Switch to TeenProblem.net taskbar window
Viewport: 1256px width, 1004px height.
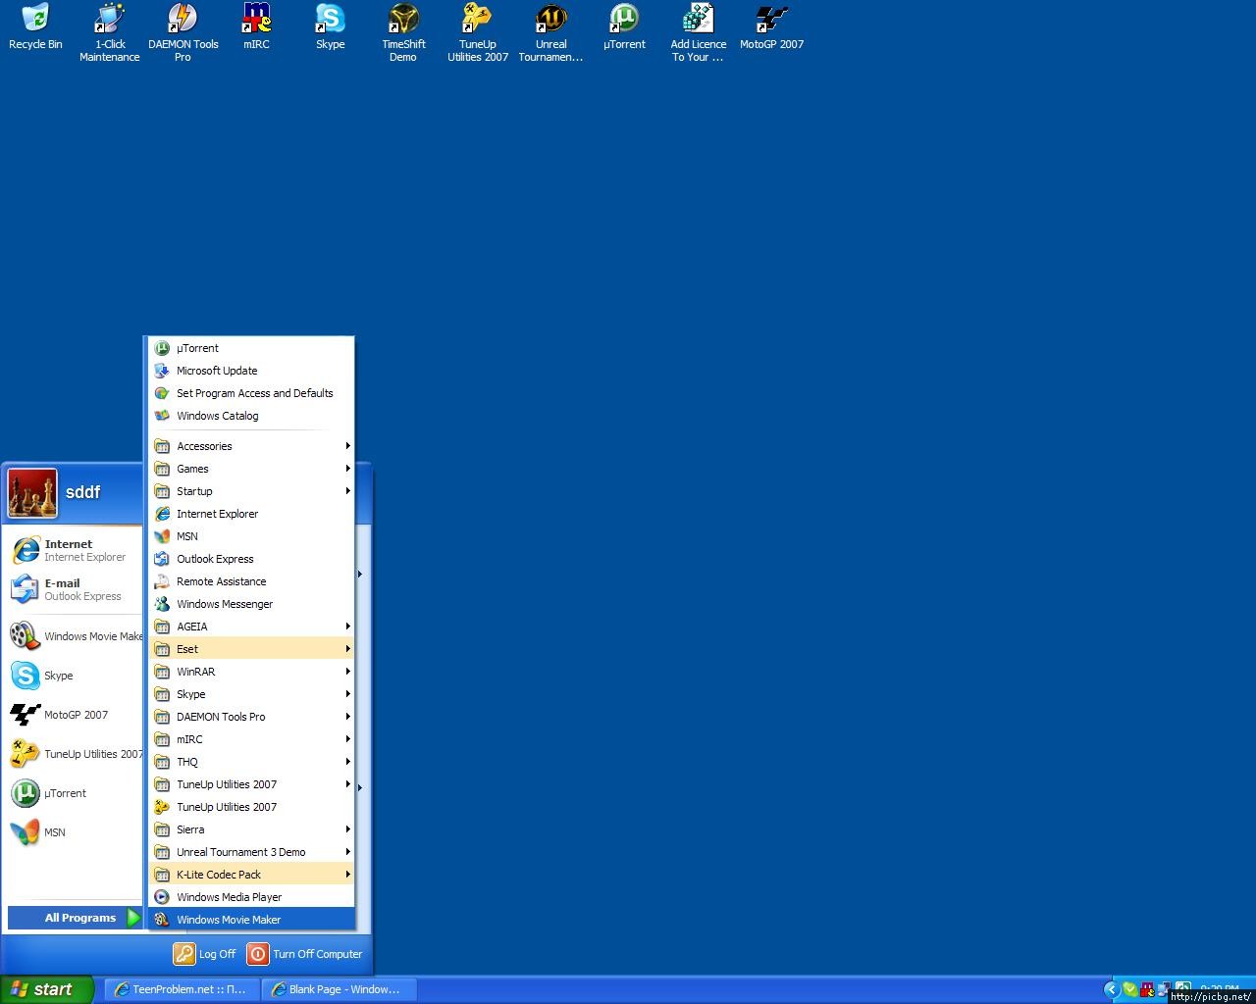[x=183, y=989]
